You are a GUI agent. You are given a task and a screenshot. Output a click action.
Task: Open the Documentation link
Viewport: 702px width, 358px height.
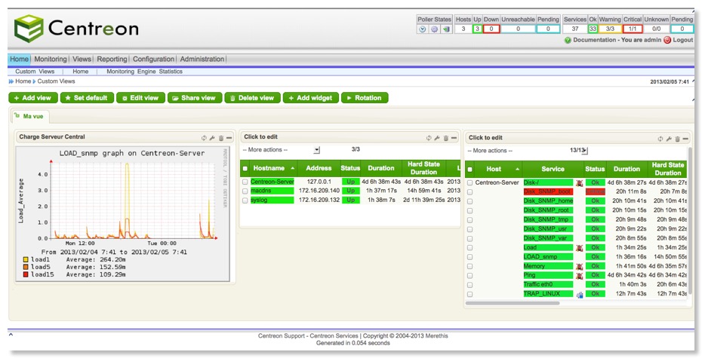[x=594, y=40]
